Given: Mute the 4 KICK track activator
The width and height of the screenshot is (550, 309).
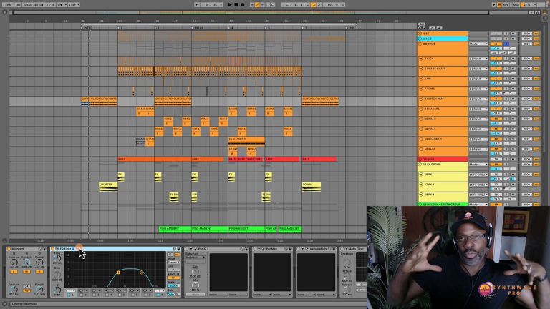Looking at the screenshot, I should (496, 59).
